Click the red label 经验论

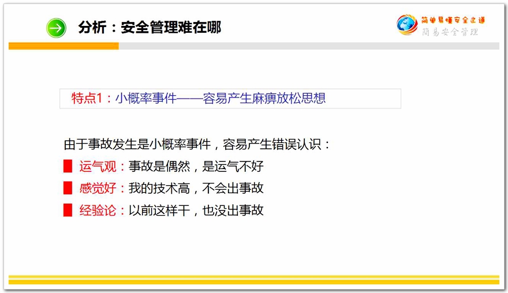tap(98, 211)
